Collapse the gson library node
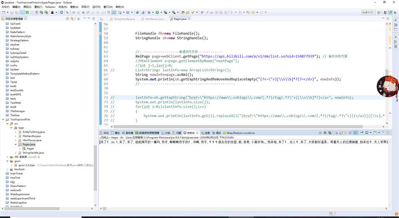The width and height of the screenshot is (399, 218). tap(7, 161)
